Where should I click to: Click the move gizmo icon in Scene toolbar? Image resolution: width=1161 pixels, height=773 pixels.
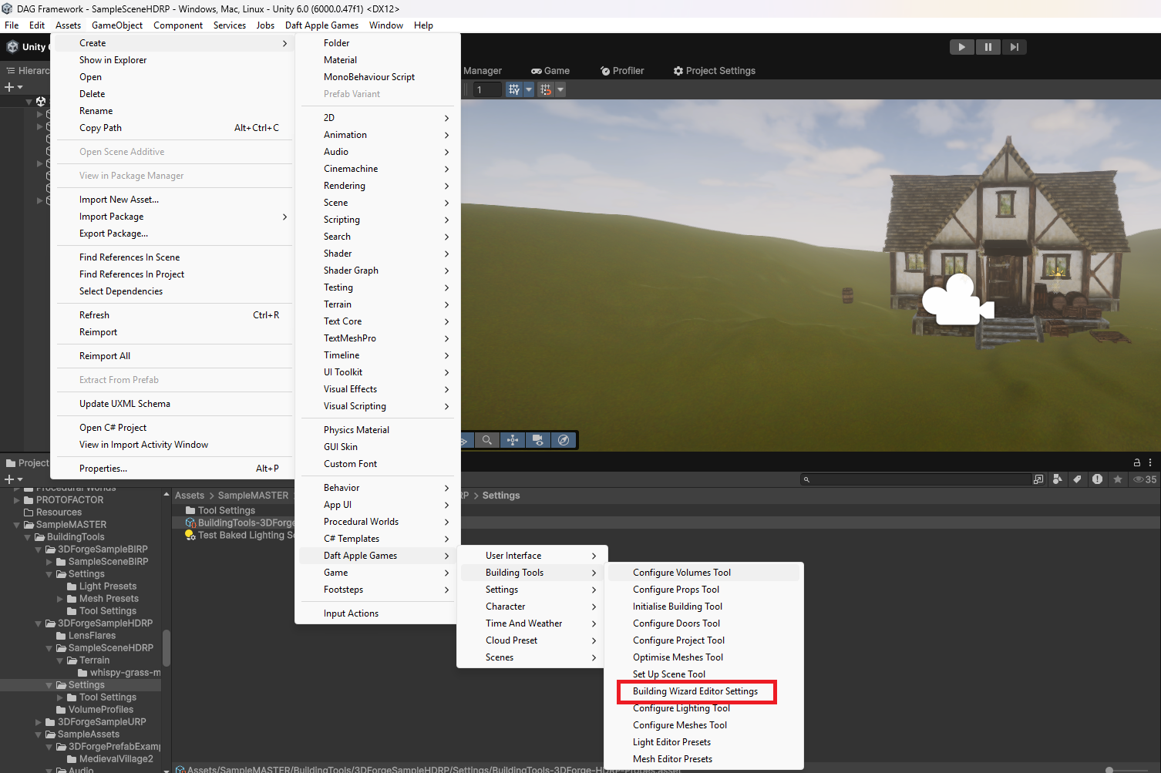click(x=512, y=440)
